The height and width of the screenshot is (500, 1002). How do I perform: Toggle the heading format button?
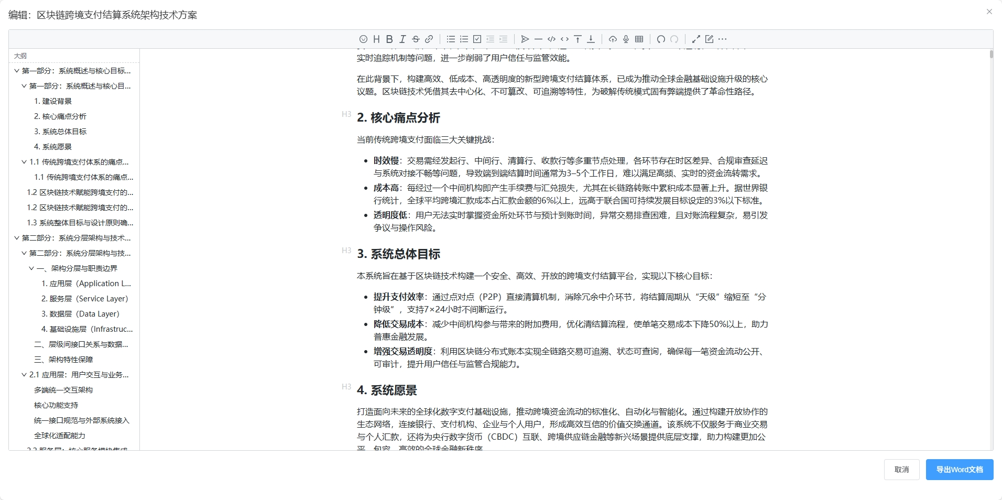(376, 39)
